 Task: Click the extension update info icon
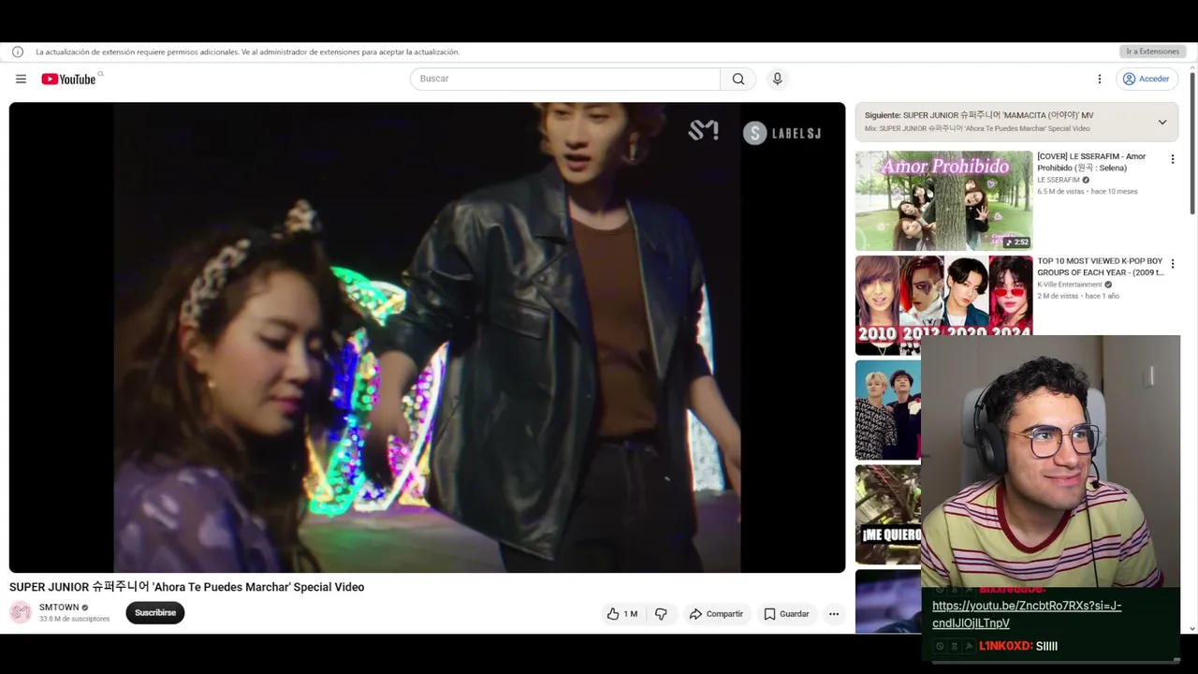[x=17, y=51]
